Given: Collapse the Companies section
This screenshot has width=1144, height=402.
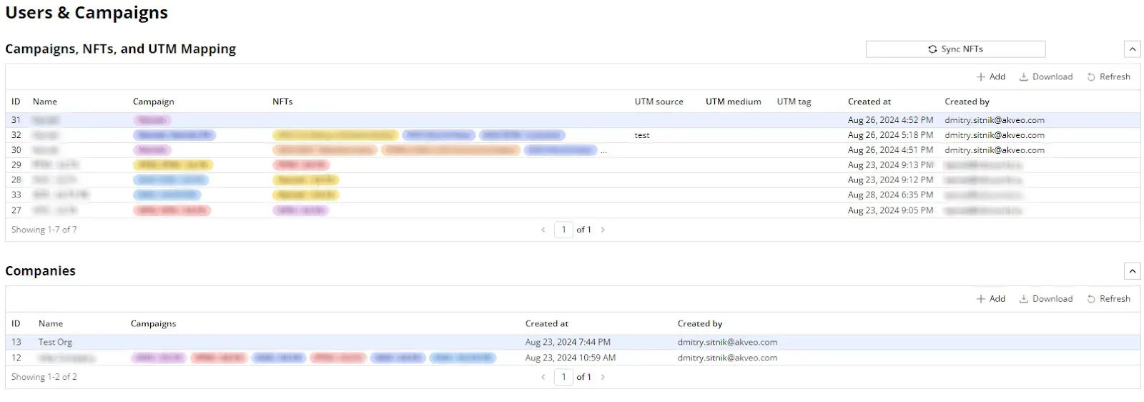Looking at the screenshot, I should tap(1132, 271).
